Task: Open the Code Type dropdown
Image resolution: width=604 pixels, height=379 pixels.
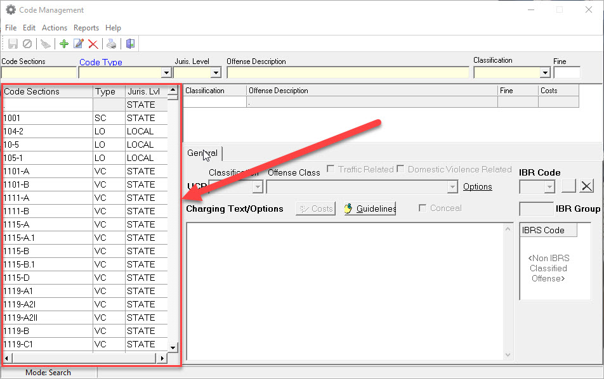Action: coord(166,73)
